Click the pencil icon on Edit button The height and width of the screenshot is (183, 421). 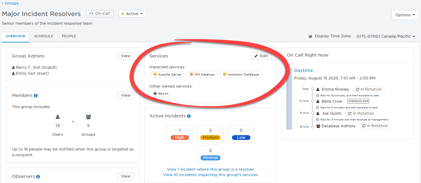coord(256,56)
